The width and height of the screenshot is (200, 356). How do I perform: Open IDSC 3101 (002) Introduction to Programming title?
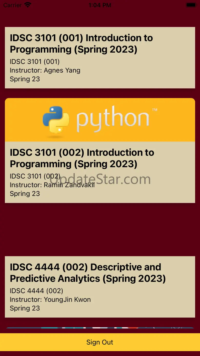tap(82, 158)
